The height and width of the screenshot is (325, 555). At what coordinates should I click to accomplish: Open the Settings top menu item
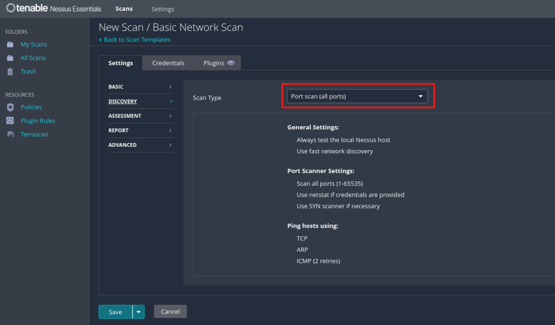coord(163,9)
